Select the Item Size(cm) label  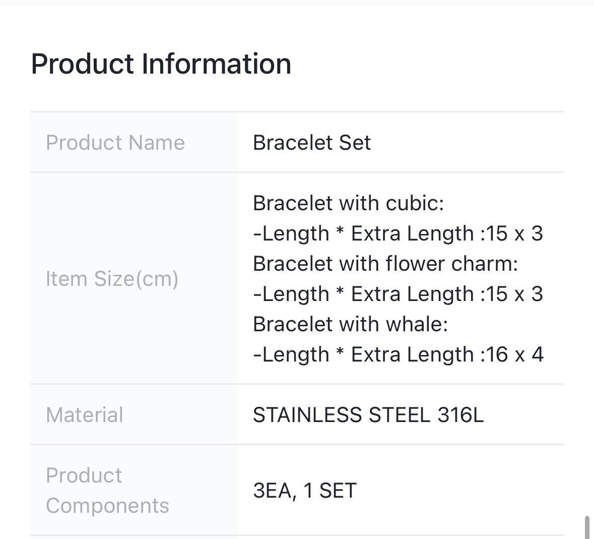coord(112,279)
